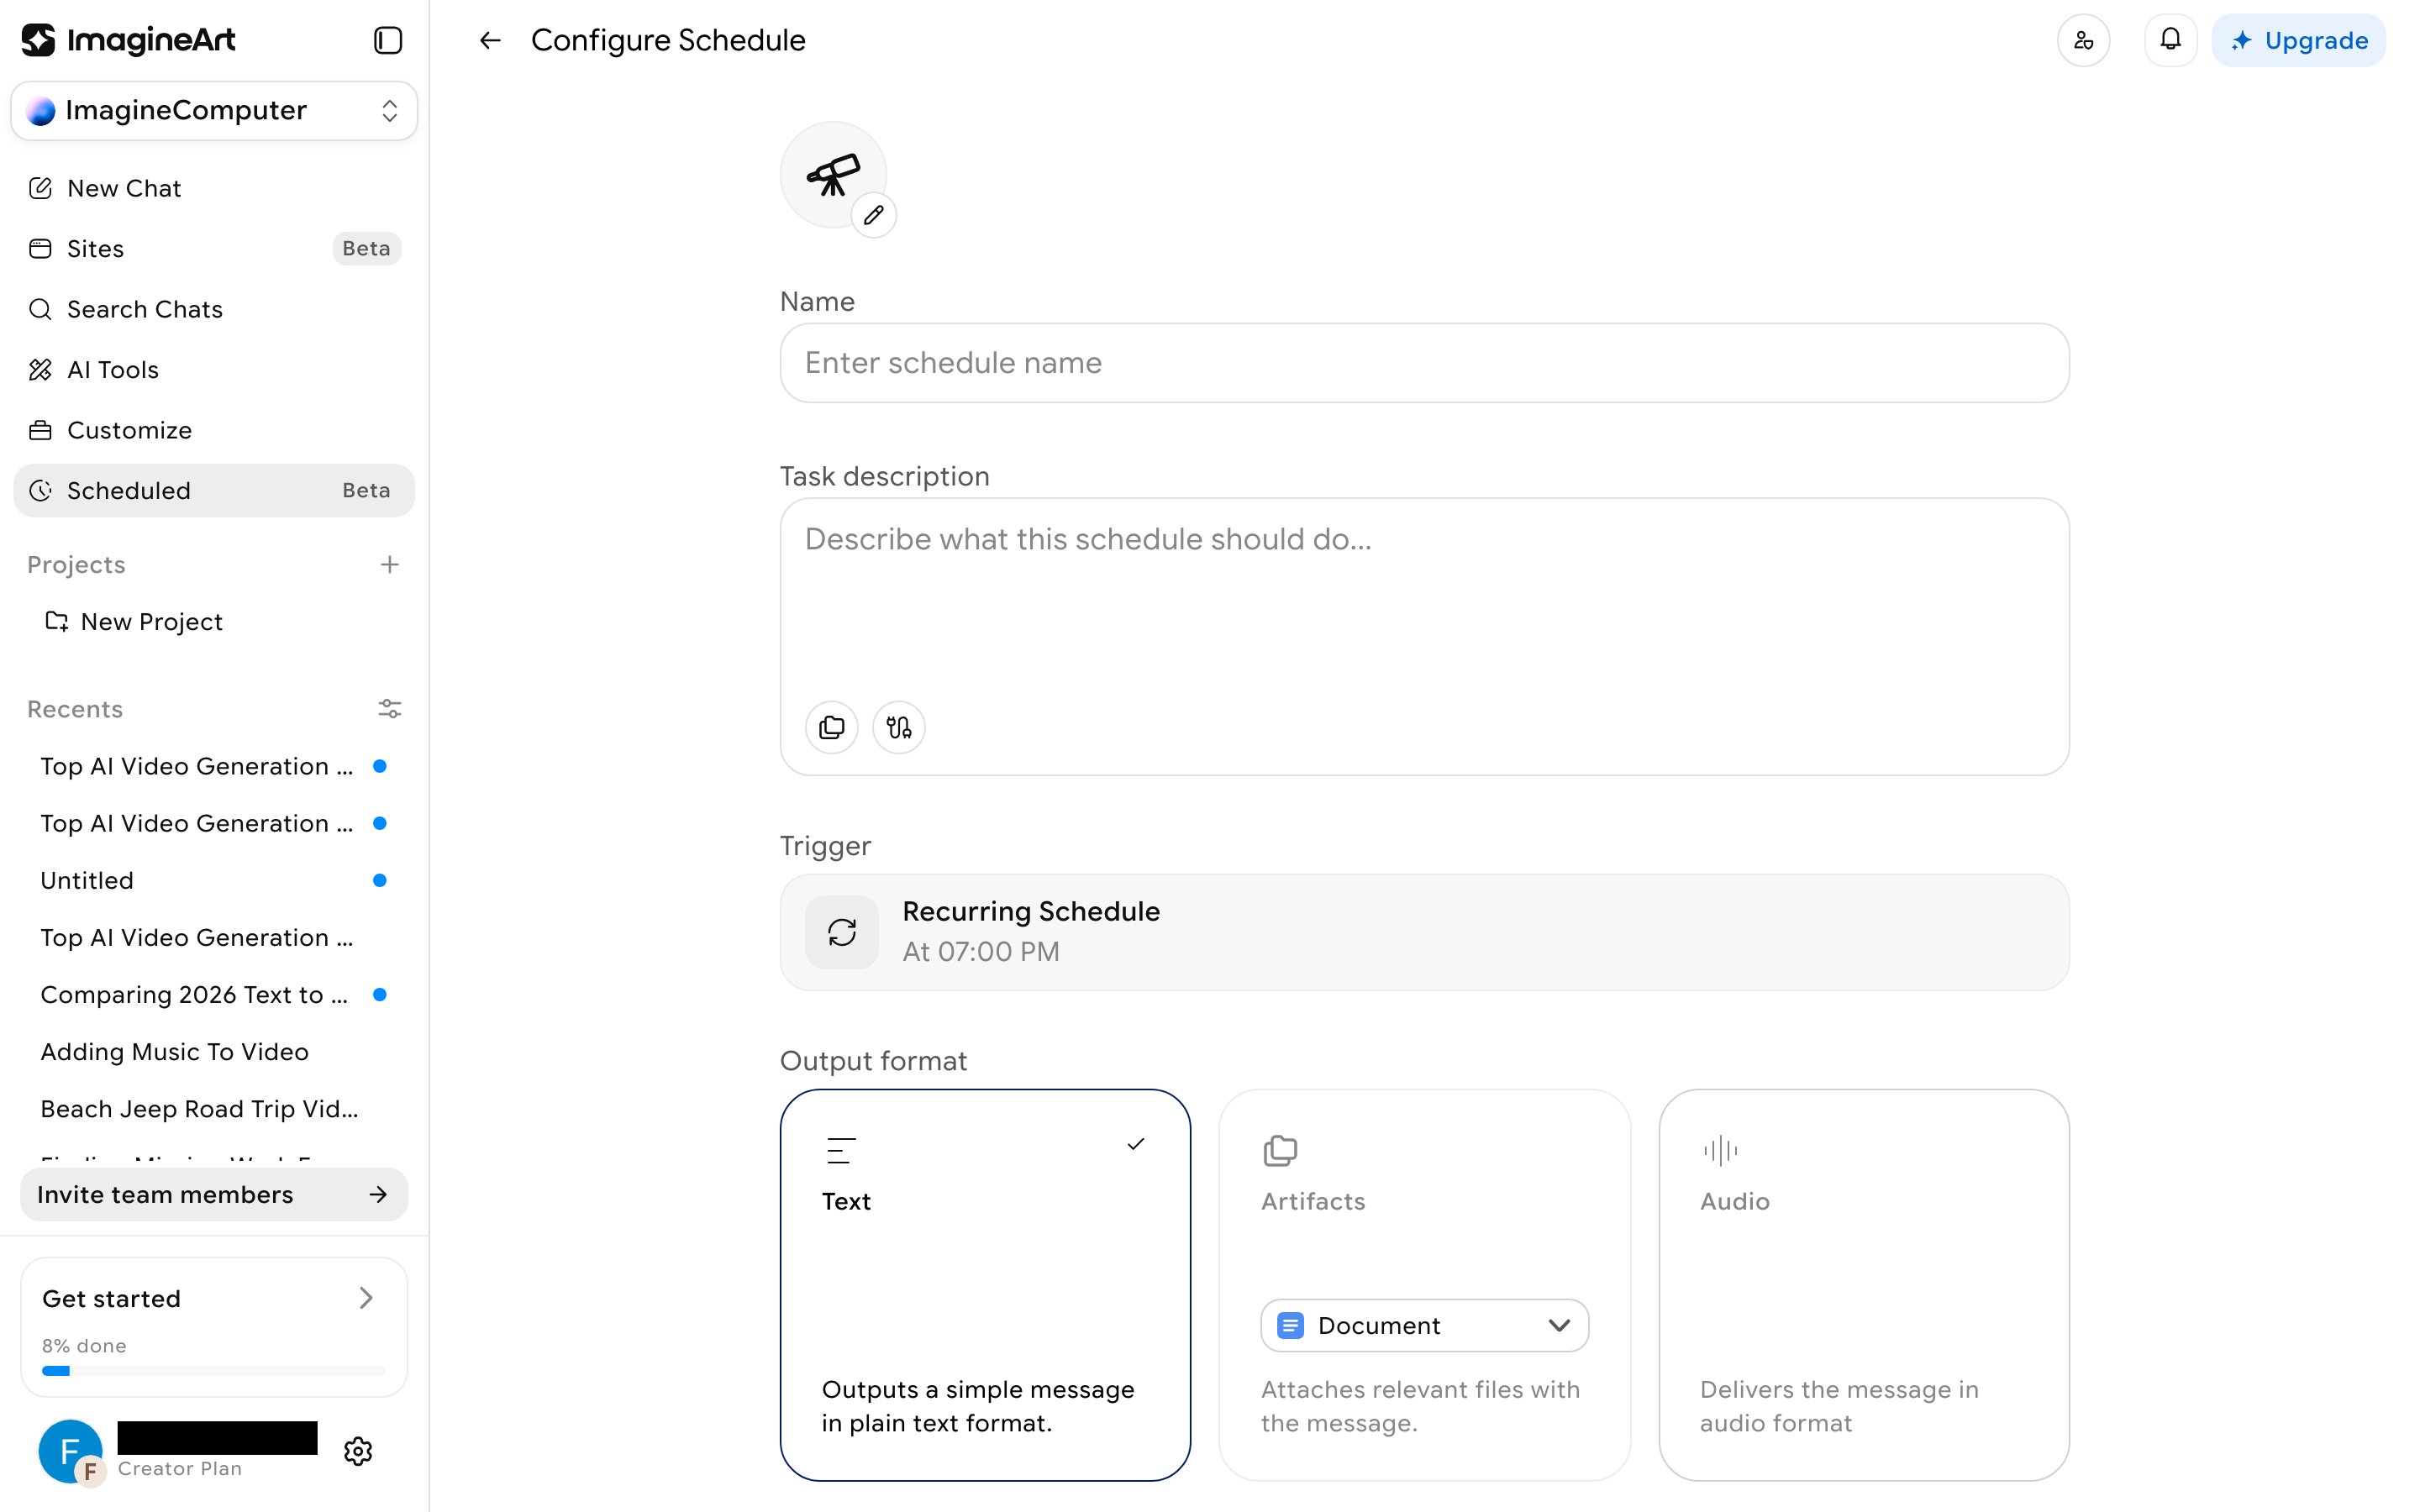2420x1512 pixels.
Task: Go back with the arrow icon
Action: [490, 40]
